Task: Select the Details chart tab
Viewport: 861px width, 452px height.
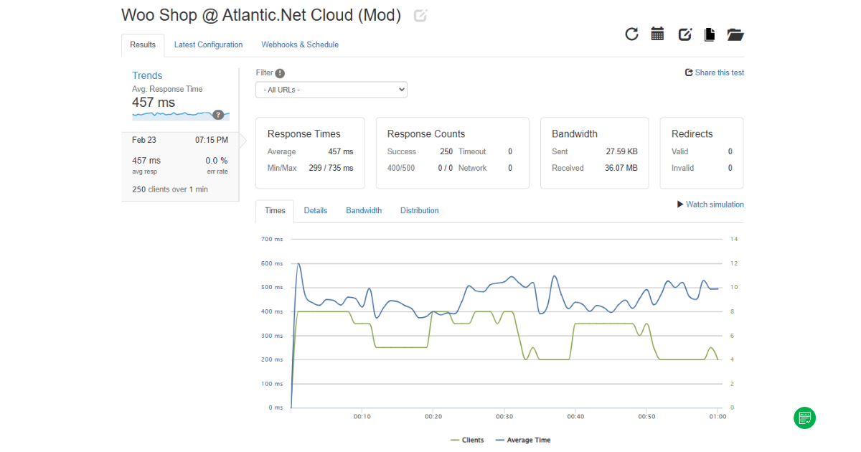Action: click(316, 211)
